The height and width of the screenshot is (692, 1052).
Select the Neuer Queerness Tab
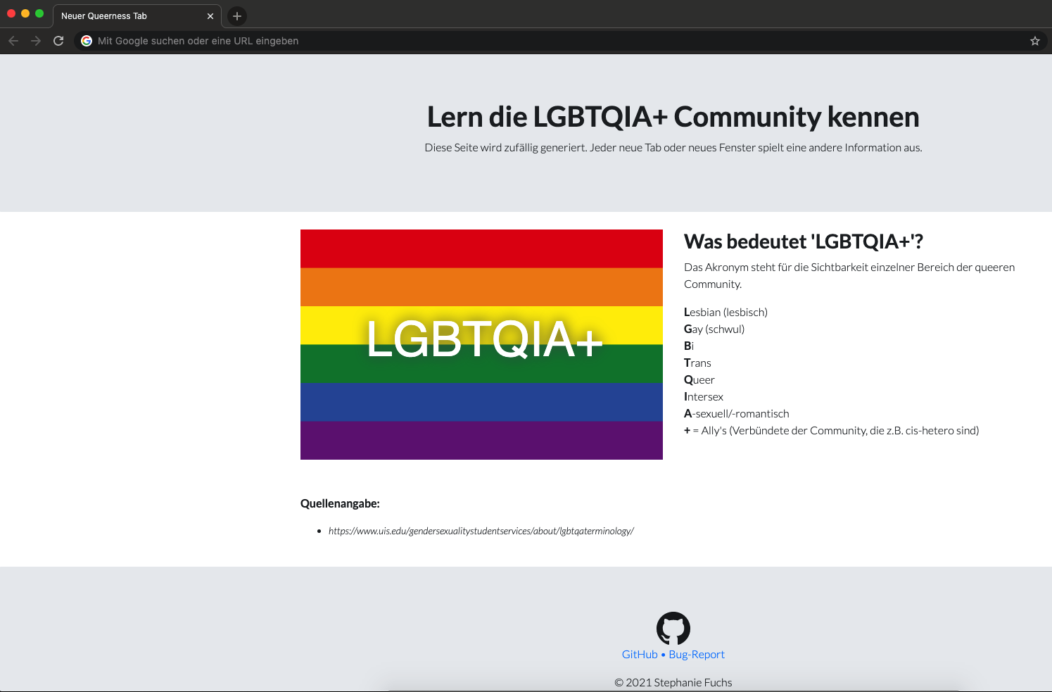[137, 16]
